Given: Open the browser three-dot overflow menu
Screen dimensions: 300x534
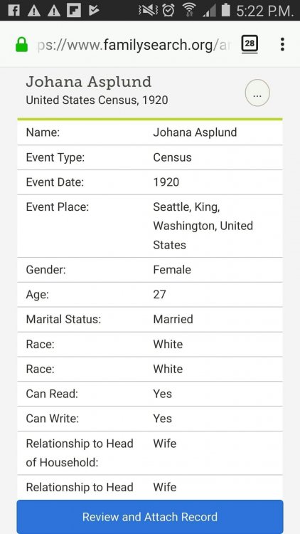Looking at the screenshot, I should (x=282, y=44).
